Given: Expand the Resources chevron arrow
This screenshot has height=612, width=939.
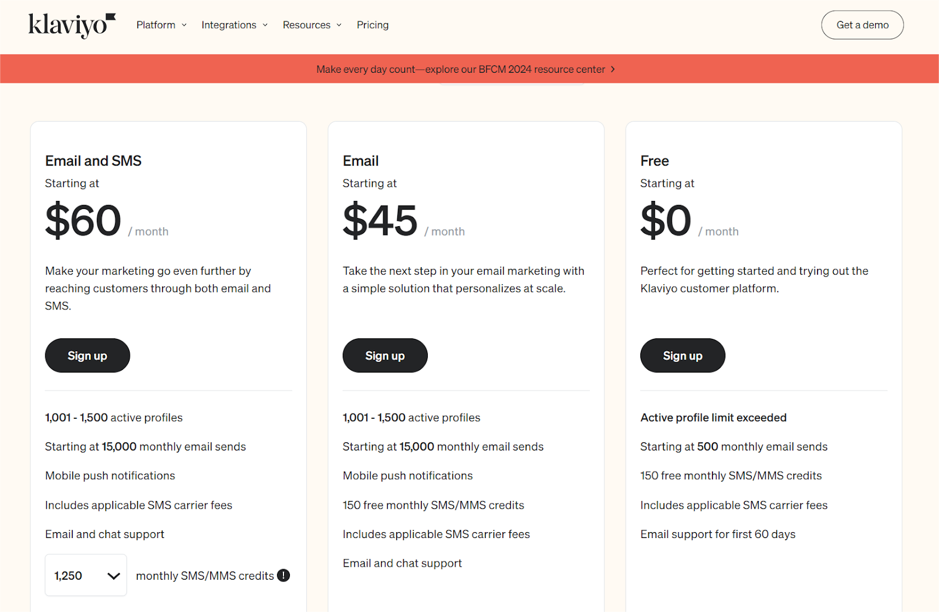Looking at the screenshot, I should [339, 25].
